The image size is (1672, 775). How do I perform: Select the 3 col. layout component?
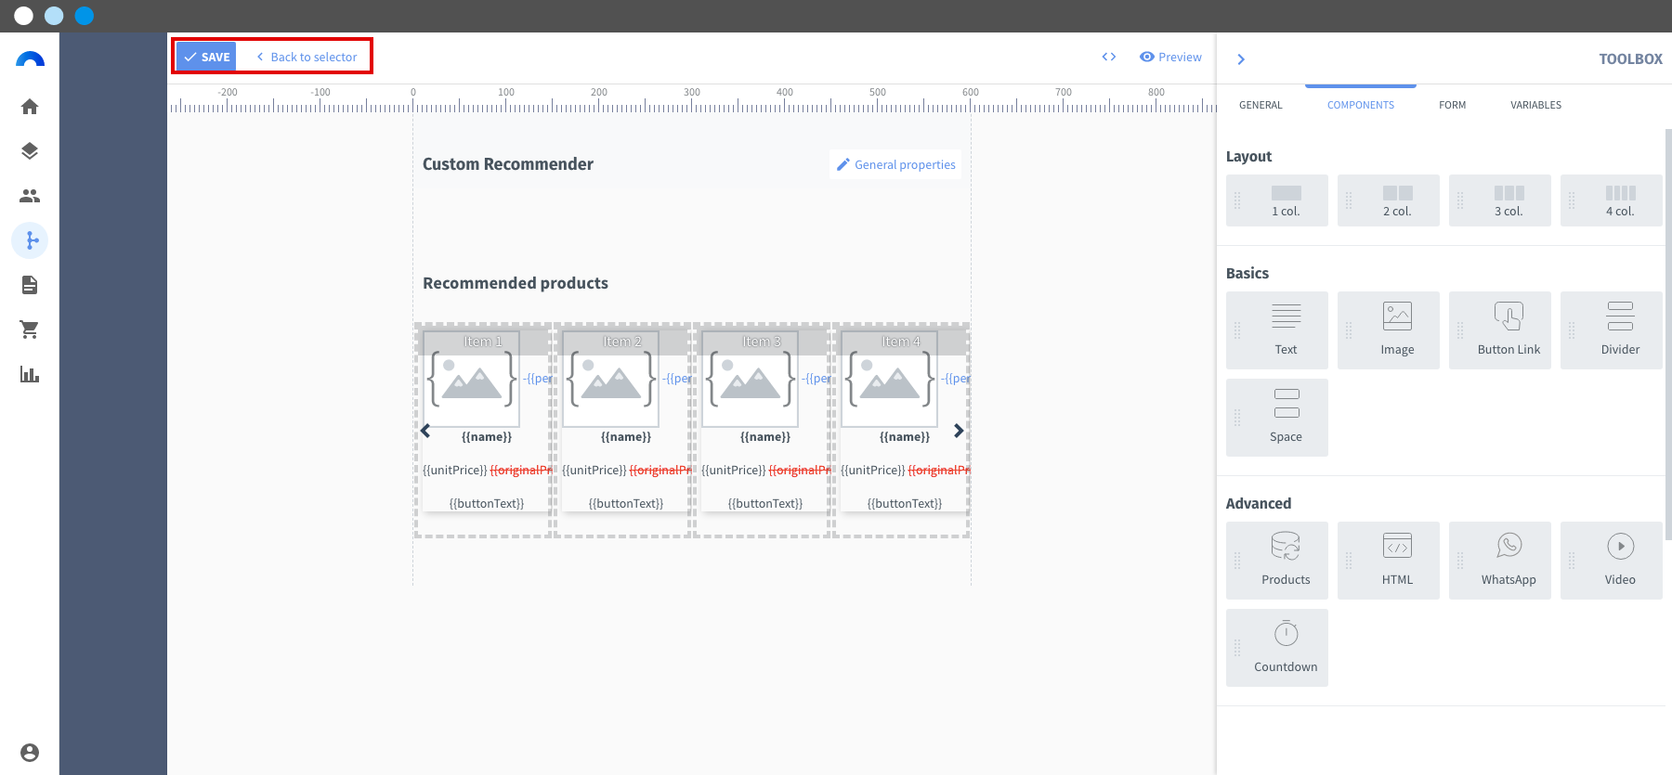(1500, 200)
